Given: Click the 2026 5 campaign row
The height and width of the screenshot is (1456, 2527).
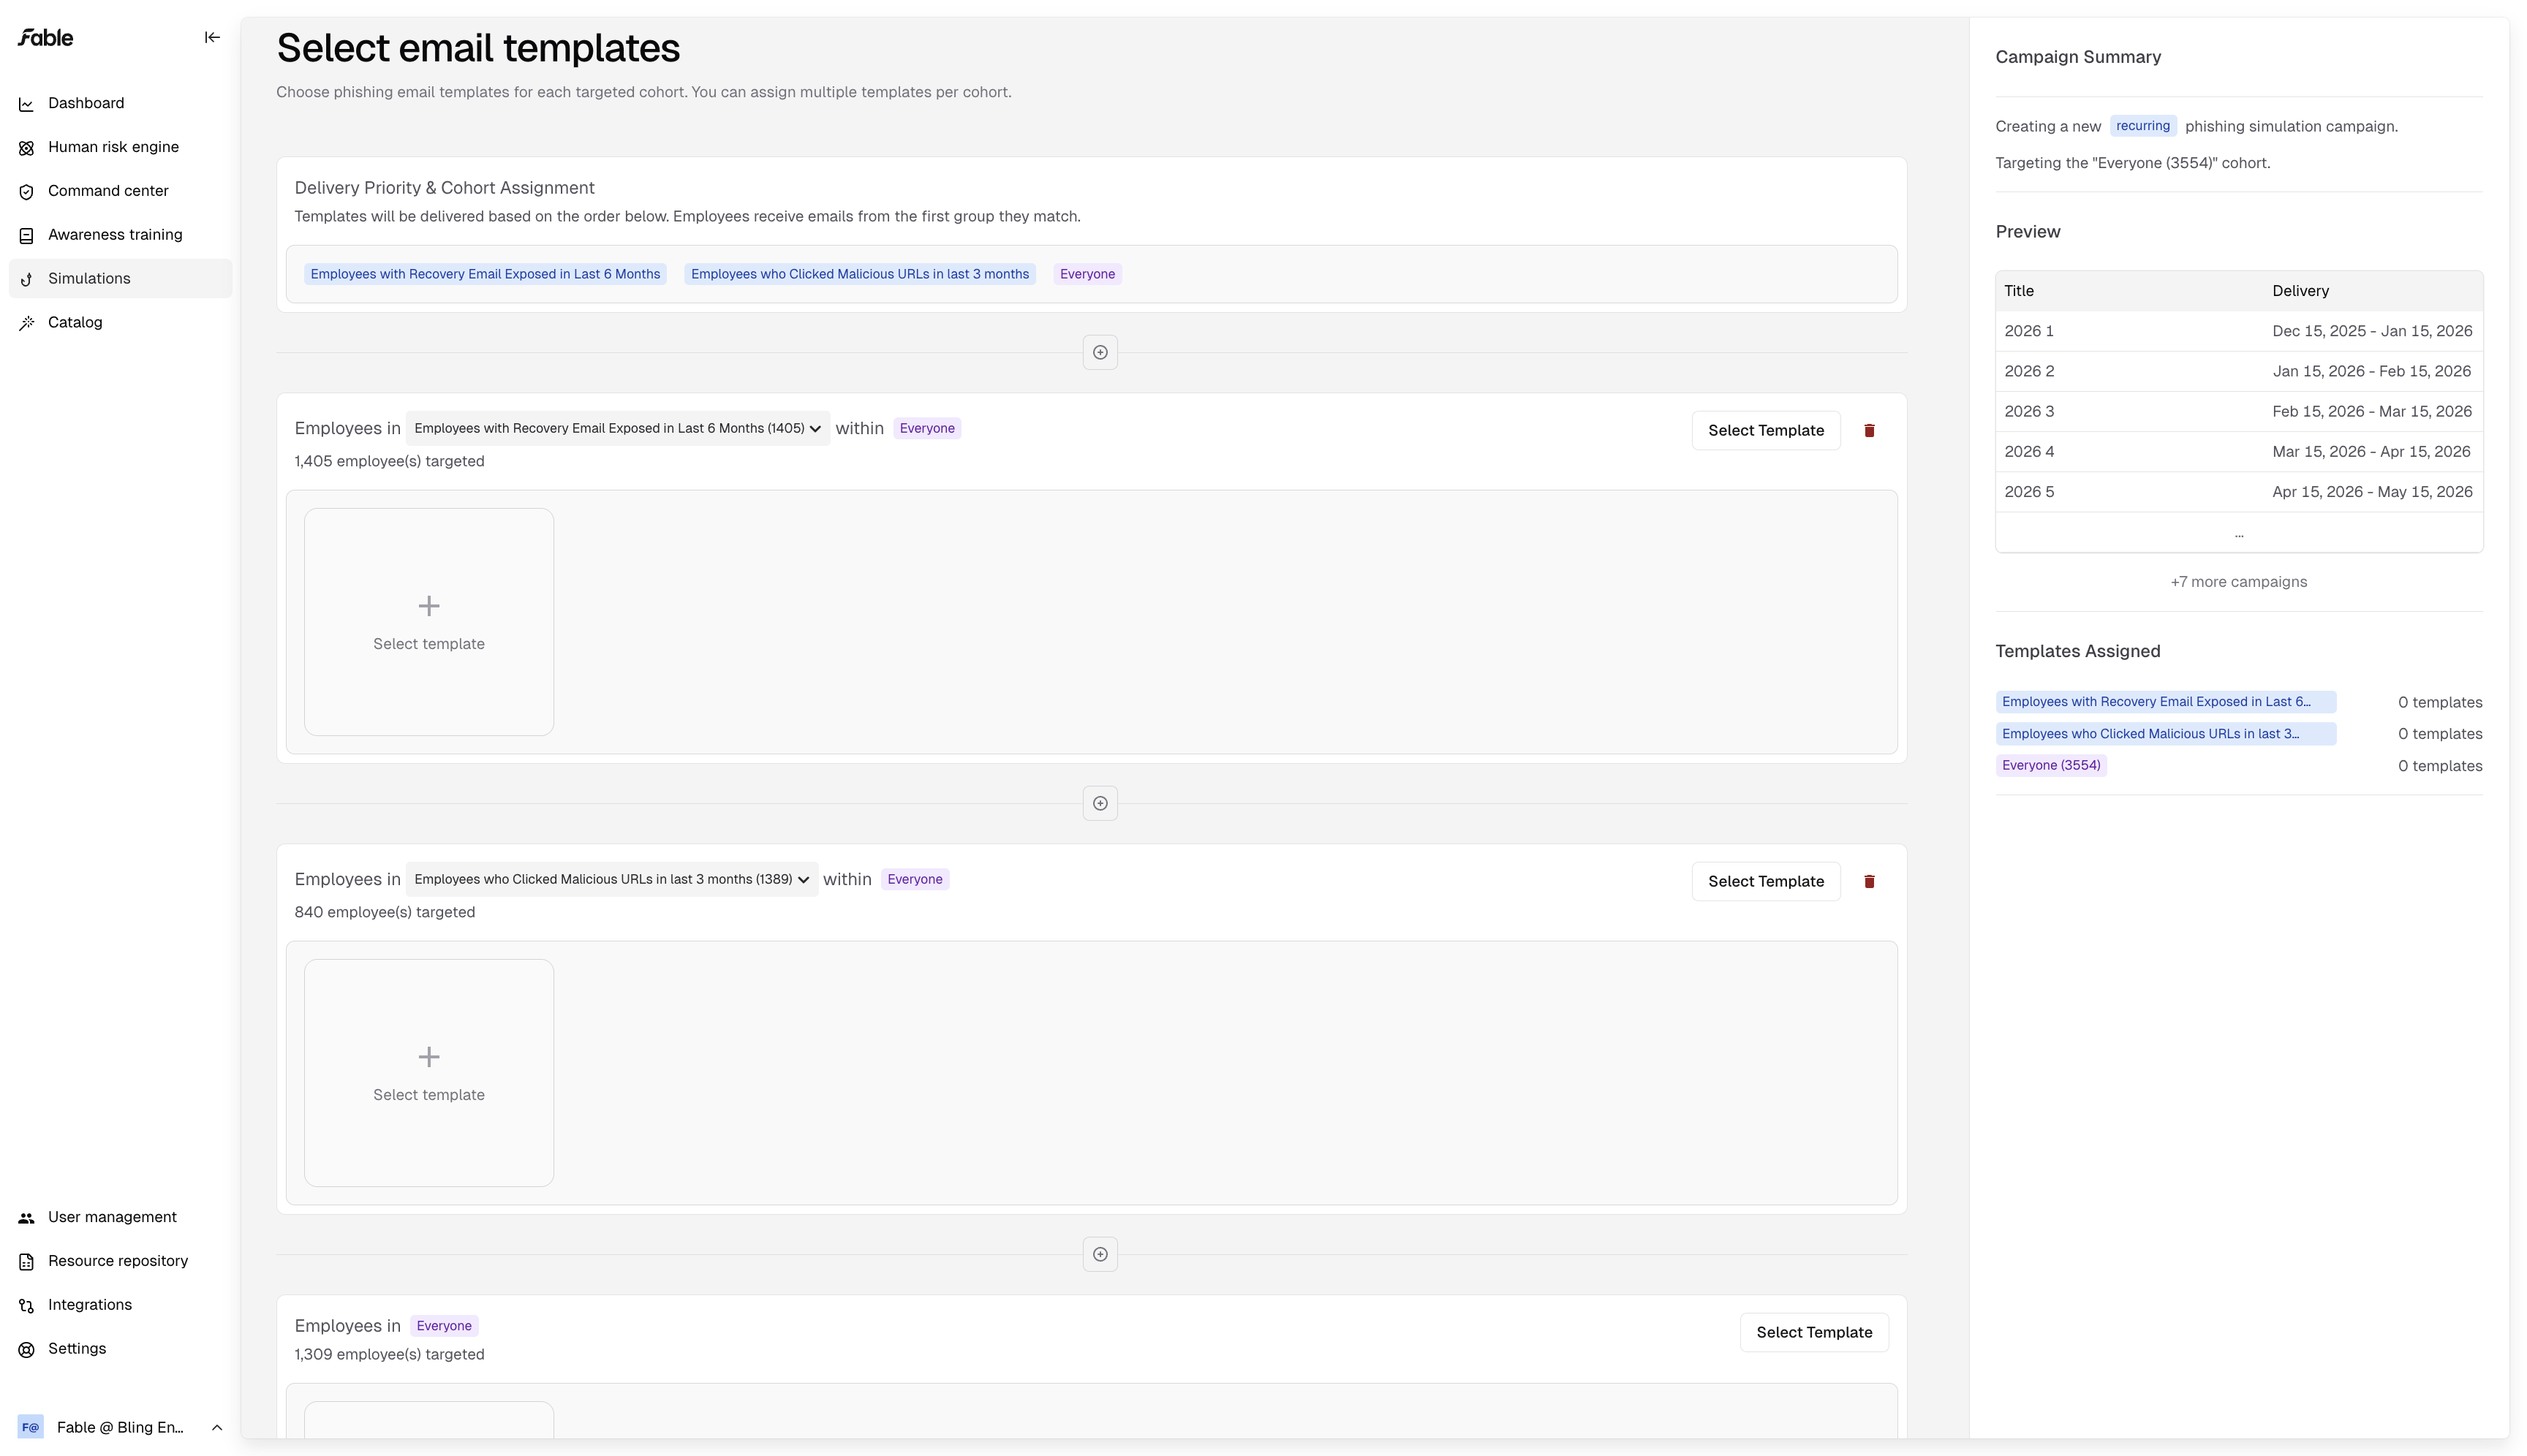Looking at the screenshot, I should pyautogui.click(x=2239, y=492).
